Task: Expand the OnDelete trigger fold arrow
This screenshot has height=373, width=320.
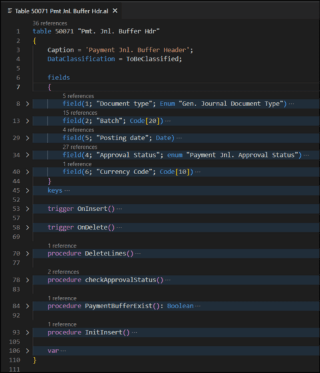Action: pyautogui.click(x=27, y=228)
